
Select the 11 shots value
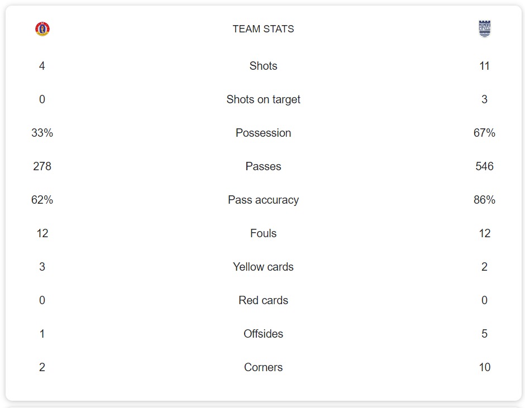(x=484, y=66)
